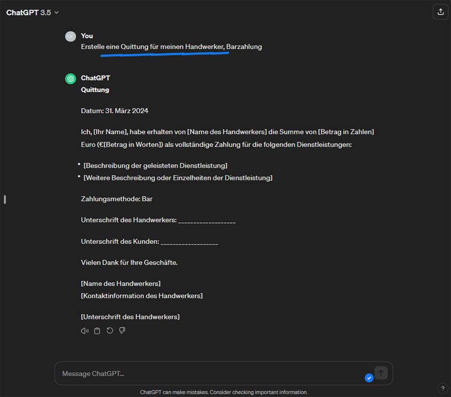Copy the response with clipboard icon
The width and height of the screenshot is (451, 397).
tap(97, 331)
